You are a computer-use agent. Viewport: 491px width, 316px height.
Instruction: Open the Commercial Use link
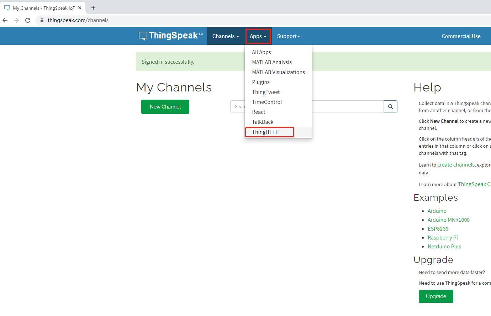pyautogui.click(x=461, y=36)
